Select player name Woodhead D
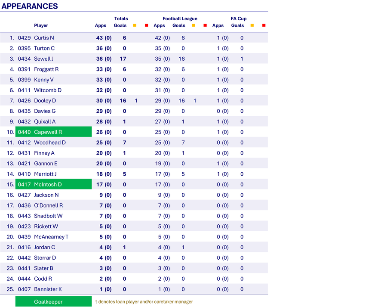This screenshot has height=307, width=387. [x=50, y=143]
